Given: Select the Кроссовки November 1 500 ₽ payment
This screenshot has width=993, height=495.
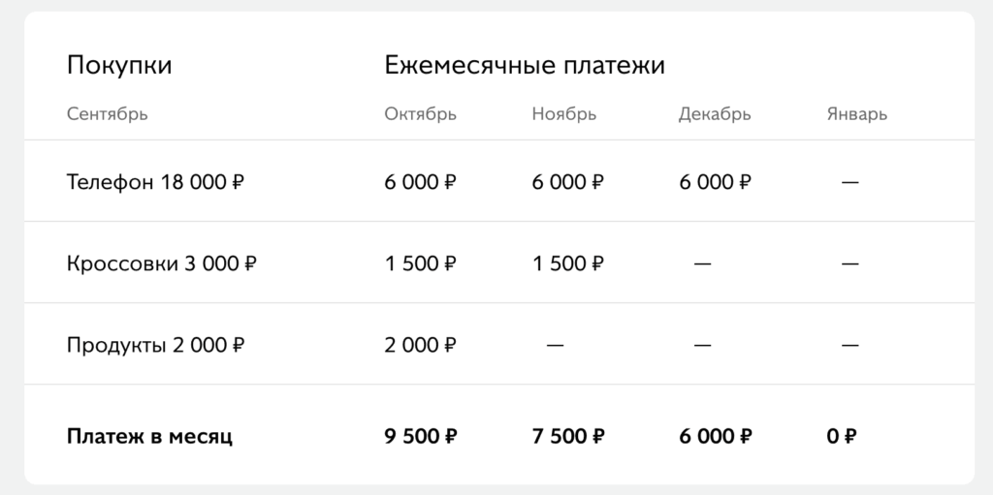Looking at the screenshot, I should pyautogui.click(x=567, y=263).
